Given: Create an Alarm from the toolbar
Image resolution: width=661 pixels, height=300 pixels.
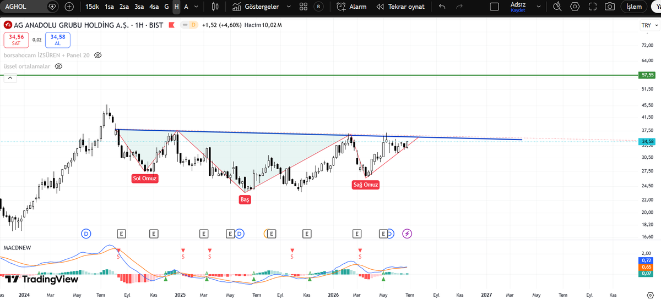Looking at the screenshot, I should click(x=351, y=7).
